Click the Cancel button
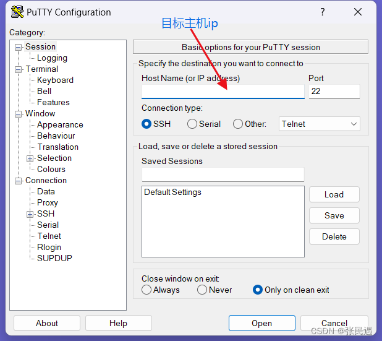Screen dimensions: 382x341 pos(334,323)
